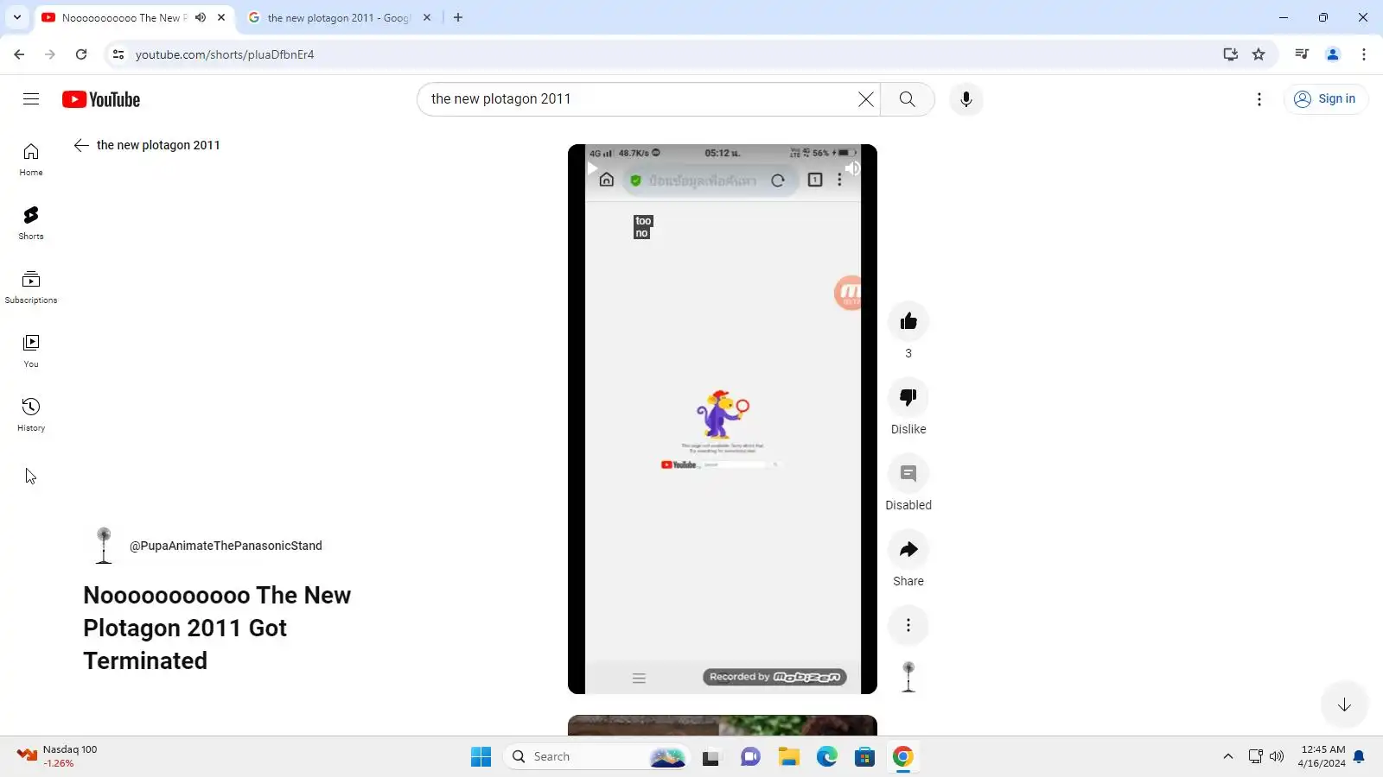Pause the playing Short video

tap(594, 168)
